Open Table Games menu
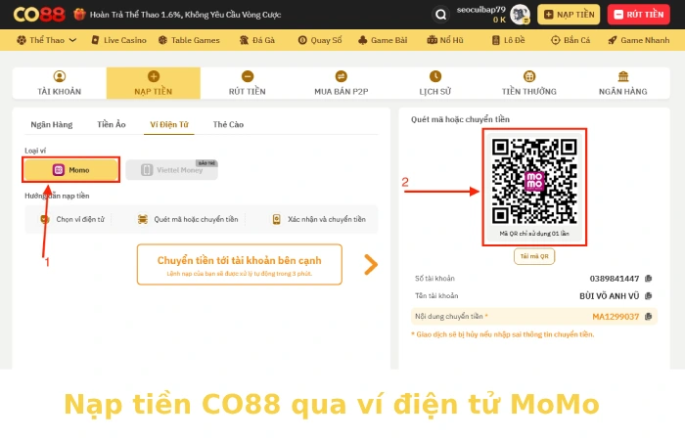685x440 pixels. [x=189, y=40]
